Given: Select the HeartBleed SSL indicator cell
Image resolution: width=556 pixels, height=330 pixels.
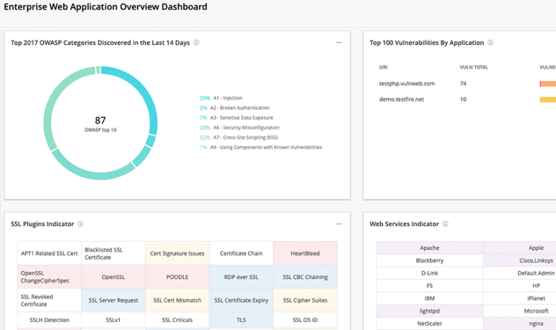Looking at the screenshot, I should coord(305,253).
